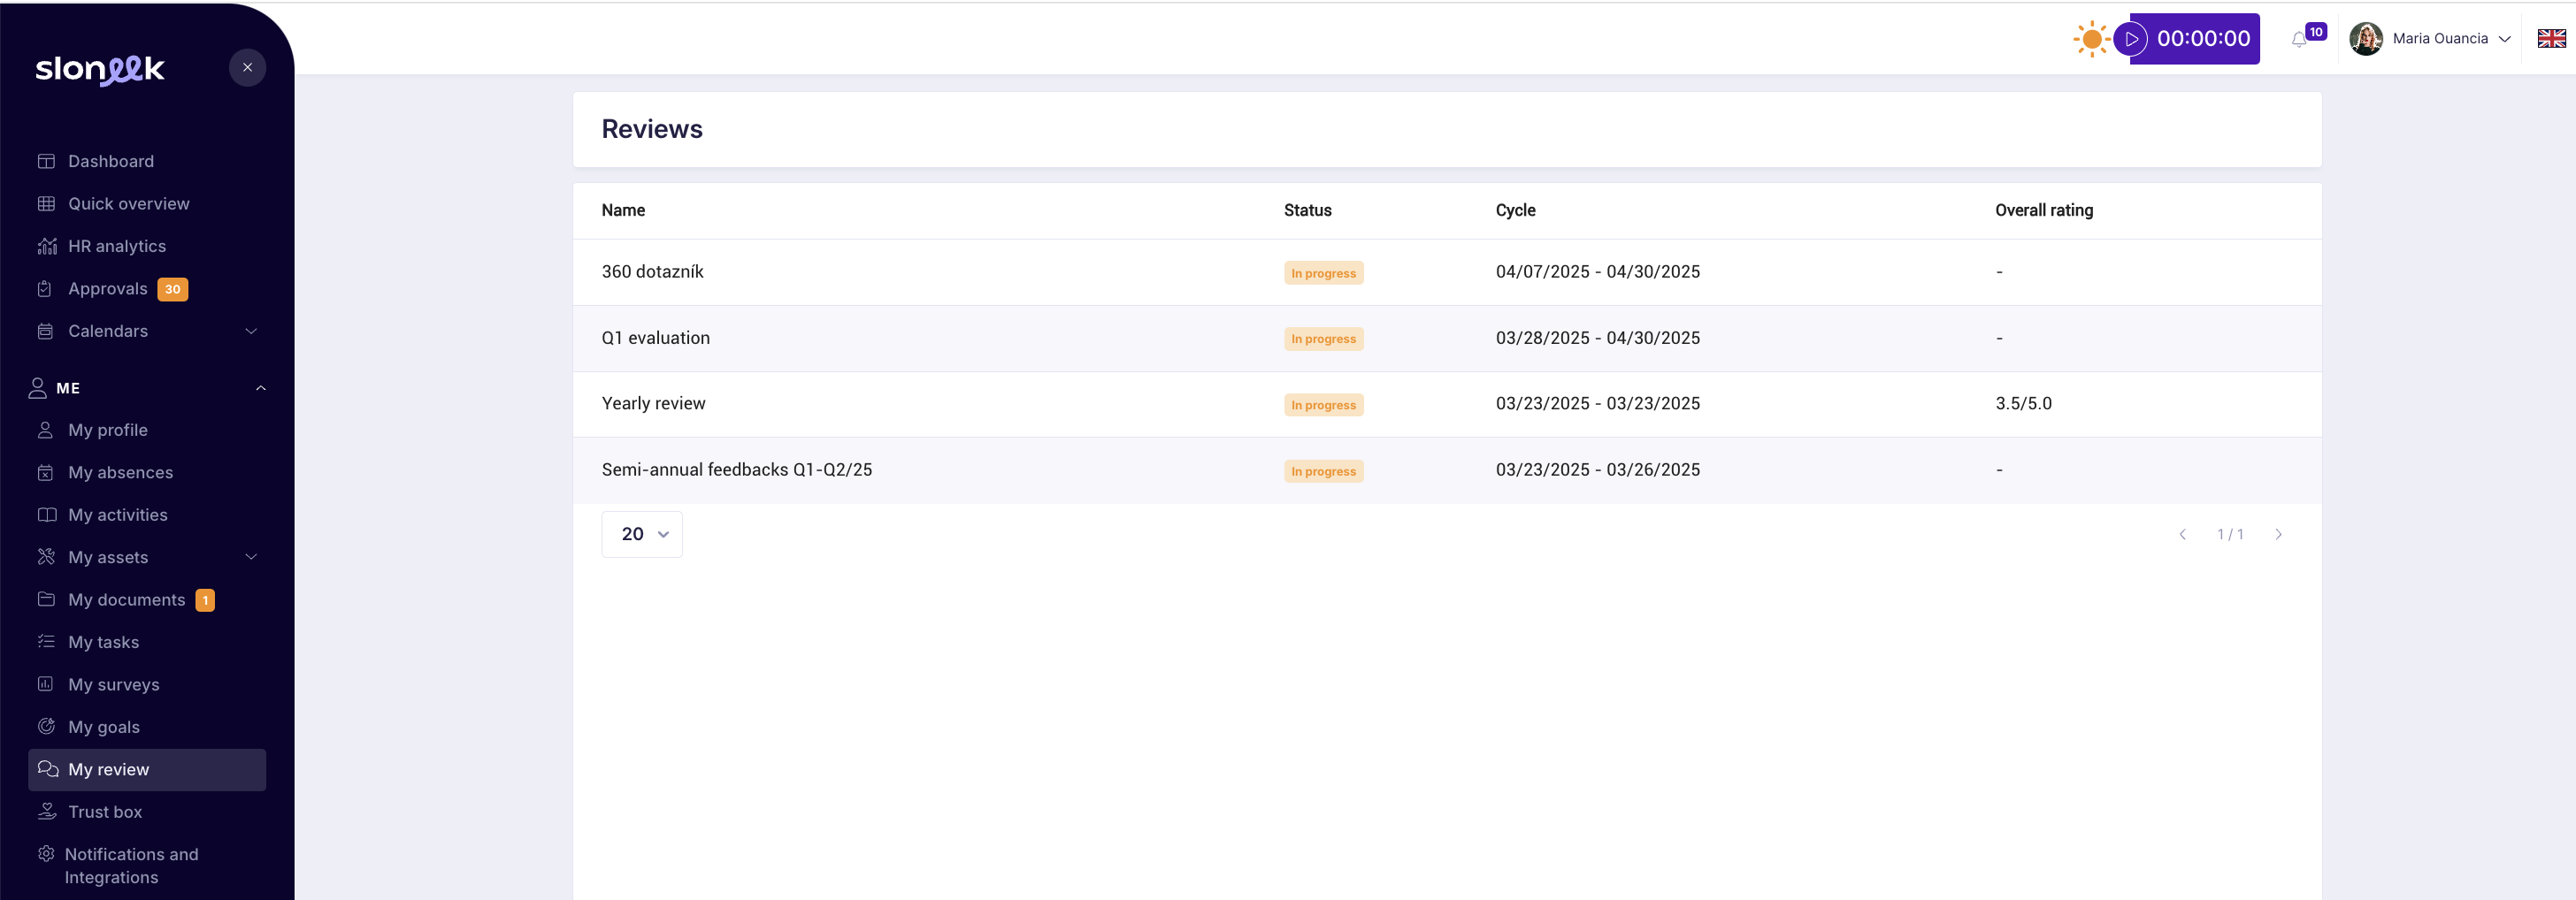Click the Notifications and Integrations gear icon

[45, 854]
